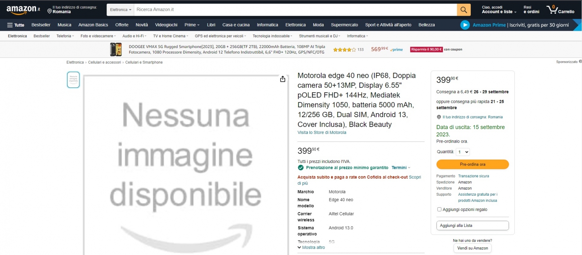Click the delivery address location pin icon
This screenshot has height=255, width=582.
[x=49, y=11]
